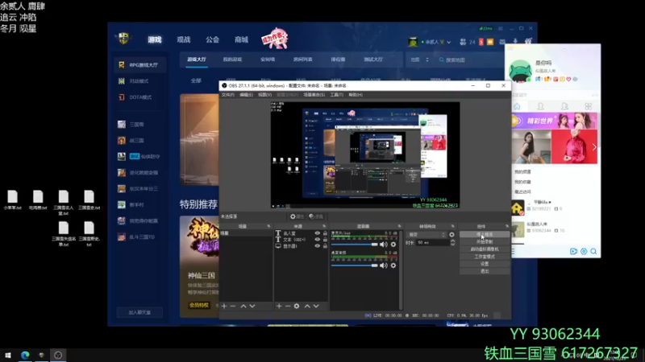Mute first audio mixer track speaker
Image resolution: width=645 pixels, height=362 pixels.
(384, 245)
